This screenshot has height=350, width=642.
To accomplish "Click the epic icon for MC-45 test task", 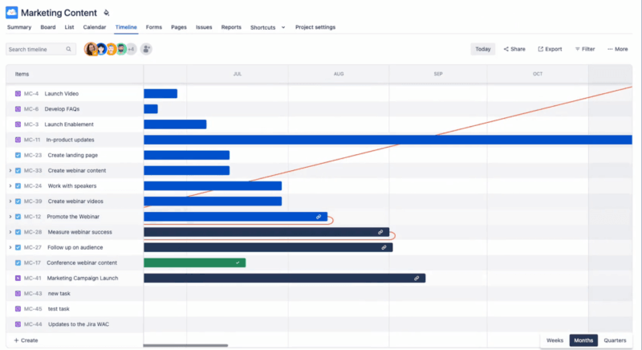I will click(18, 308).
